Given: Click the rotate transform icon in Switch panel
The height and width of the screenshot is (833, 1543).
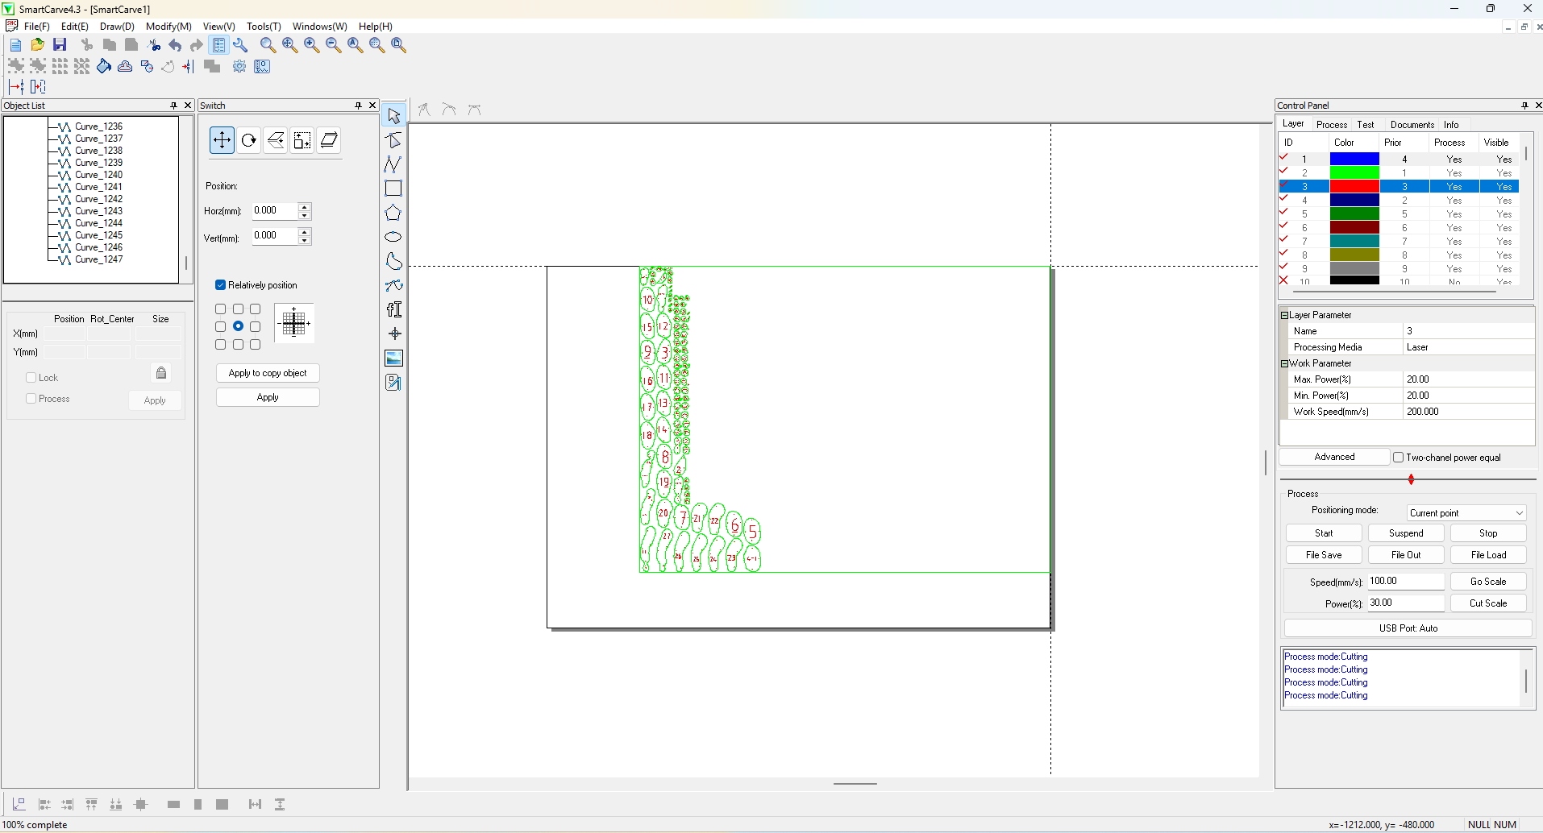Looking at the screenshot, I should point(248,140).
